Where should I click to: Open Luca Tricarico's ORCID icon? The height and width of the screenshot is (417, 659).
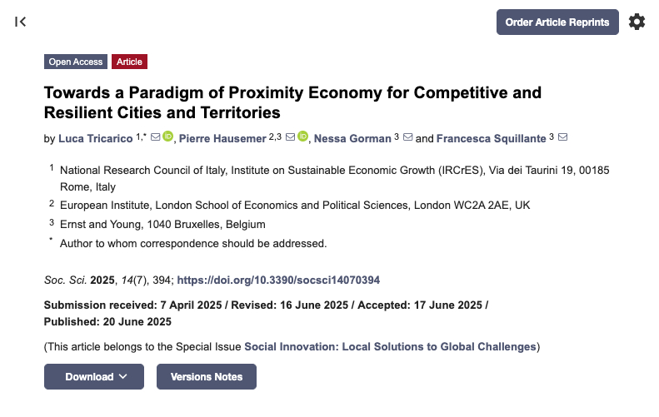tap(167, 137)
